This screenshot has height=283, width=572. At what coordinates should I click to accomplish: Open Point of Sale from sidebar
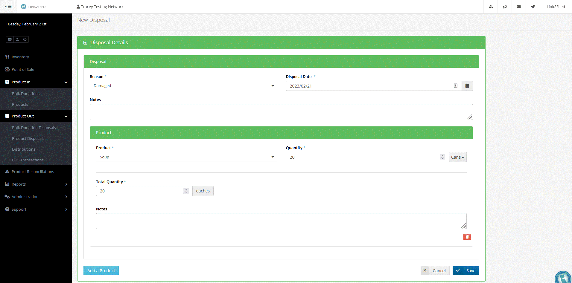pyautogui.click(x=22, y=69)
